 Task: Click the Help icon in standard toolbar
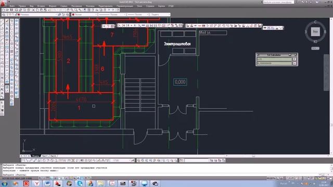click(x=118, y=10)
